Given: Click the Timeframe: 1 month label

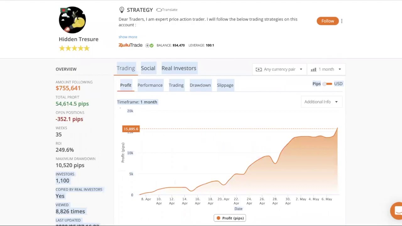Looking at the screenshot, I should pos(137,102).
